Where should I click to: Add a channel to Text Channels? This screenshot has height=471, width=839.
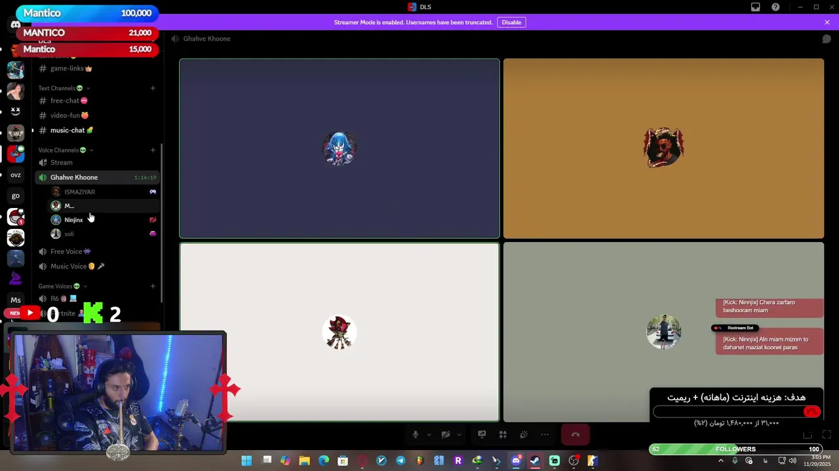point(153,88)
